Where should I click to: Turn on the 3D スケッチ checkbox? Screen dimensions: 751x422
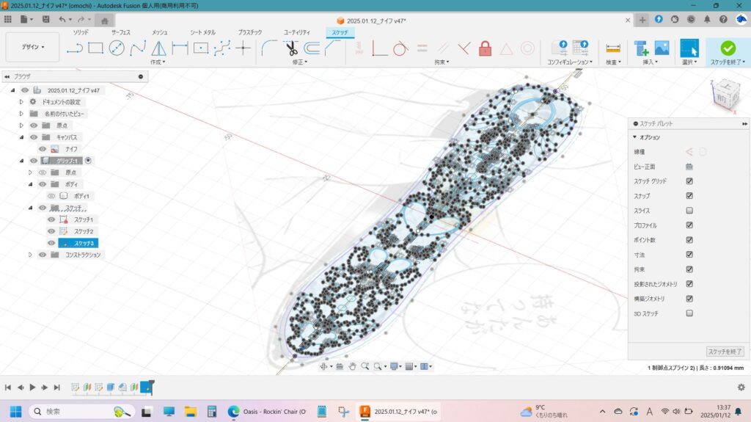pyautogui.click(x=689, y=313)
